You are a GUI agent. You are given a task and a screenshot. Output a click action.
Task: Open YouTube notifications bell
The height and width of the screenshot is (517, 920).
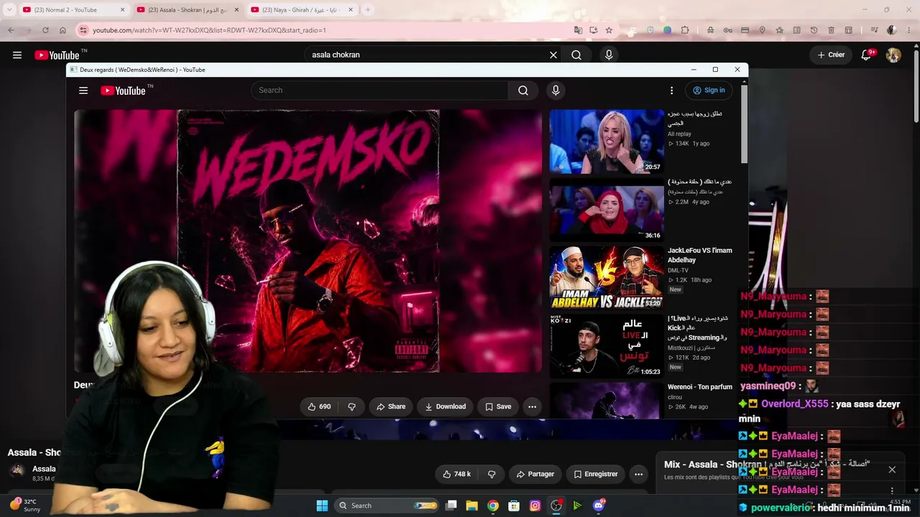[866, 55]
